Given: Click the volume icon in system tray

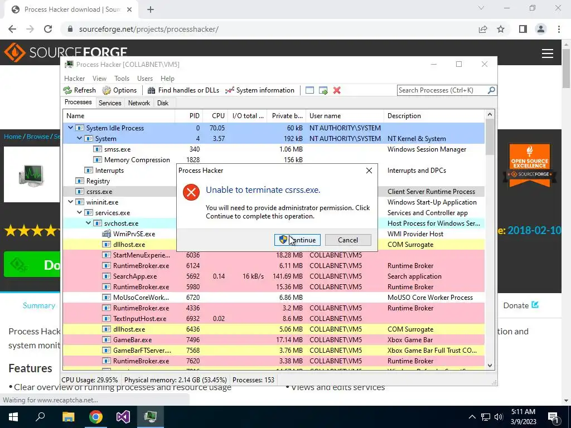Looking at the screenshot, I should pos(499,417).
